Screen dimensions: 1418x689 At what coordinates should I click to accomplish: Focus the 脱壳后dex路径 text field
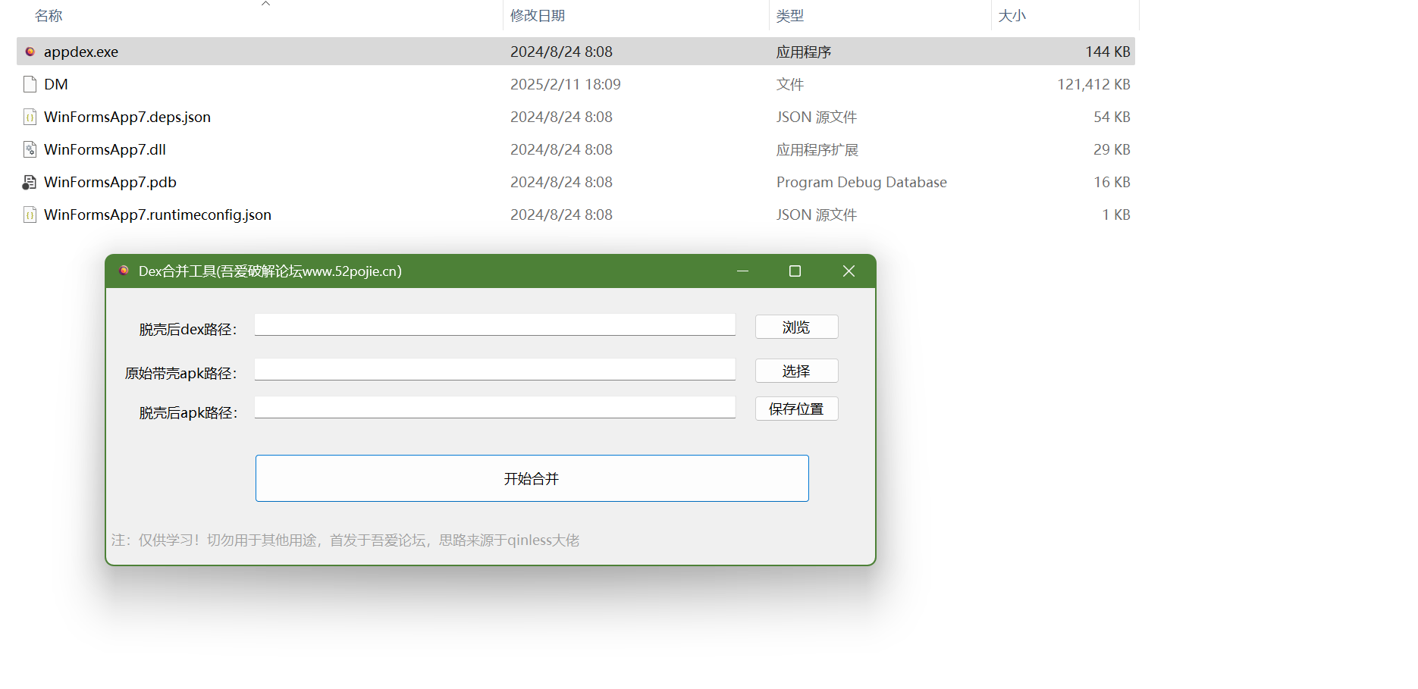click(x=494, y=324)
